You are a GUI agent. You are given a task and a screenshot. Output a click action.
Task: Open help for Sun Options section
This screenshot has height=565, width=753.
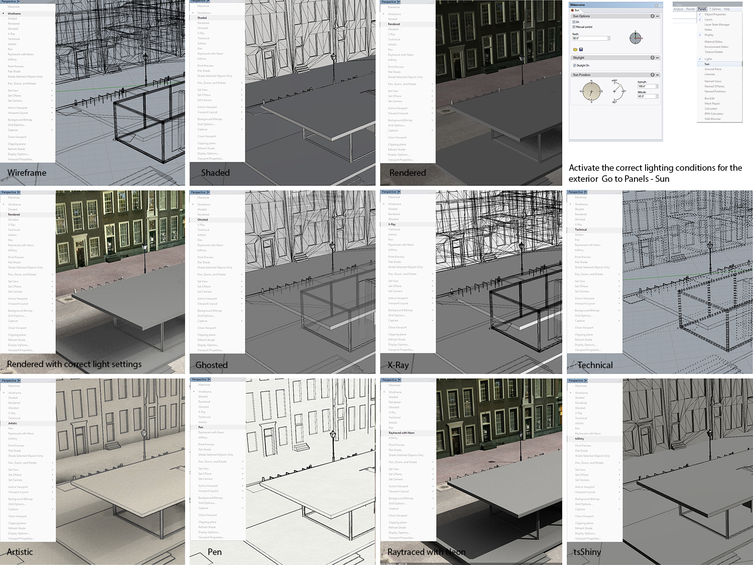click(x=652, y=16)
